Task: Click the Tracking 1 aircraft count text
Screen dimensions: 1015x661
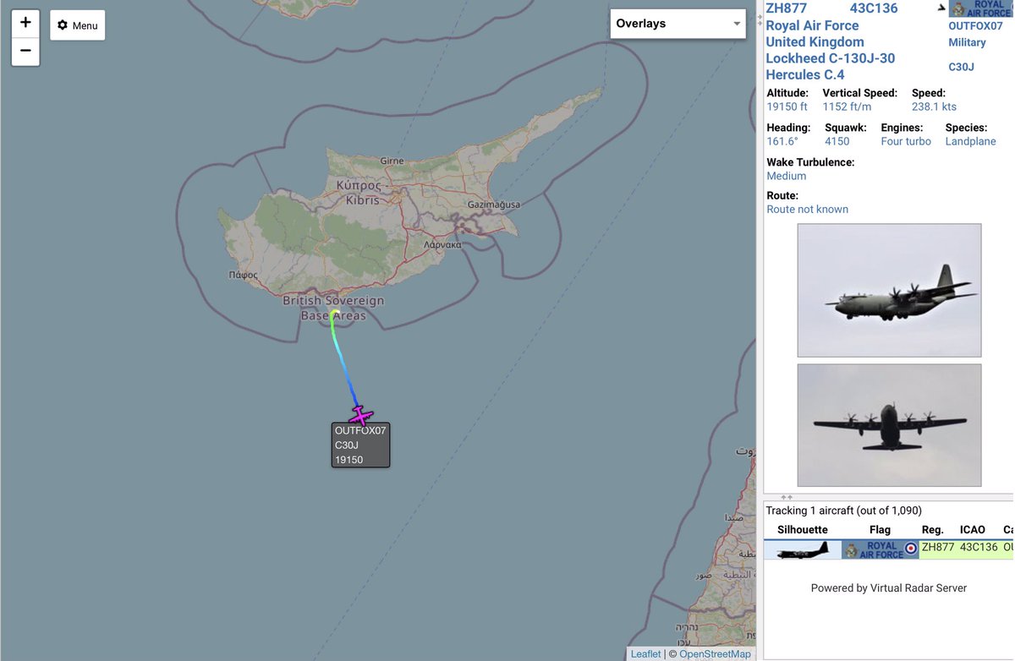Action: coord(844,511)
